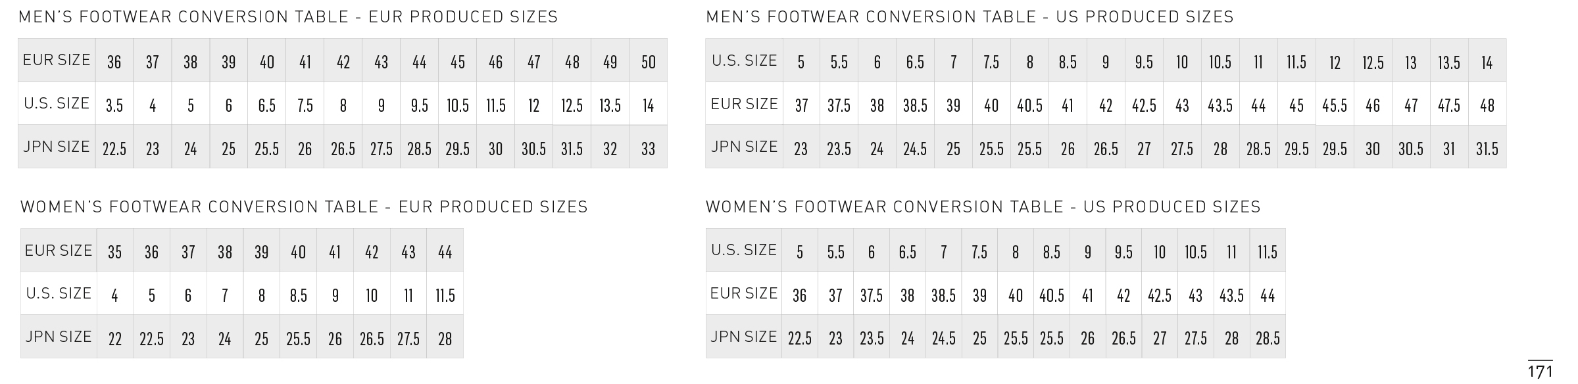The height and width of the screenshot is (384, 1578).
Task: Click the JPN SIZE row label in men's EUR table
Action: [x=57, y=147]
